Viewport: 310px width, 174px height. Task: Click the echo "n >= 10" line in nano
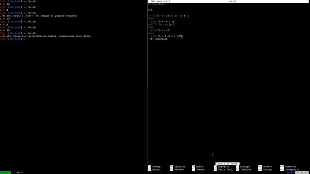click(x=160, y=30)
